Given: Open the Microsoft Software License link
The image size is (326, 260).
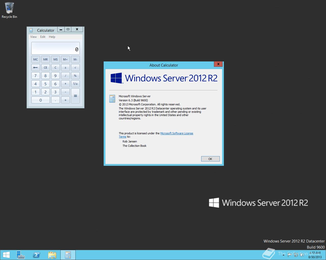Looking at the screenshot, I should (x=176, y=133).
